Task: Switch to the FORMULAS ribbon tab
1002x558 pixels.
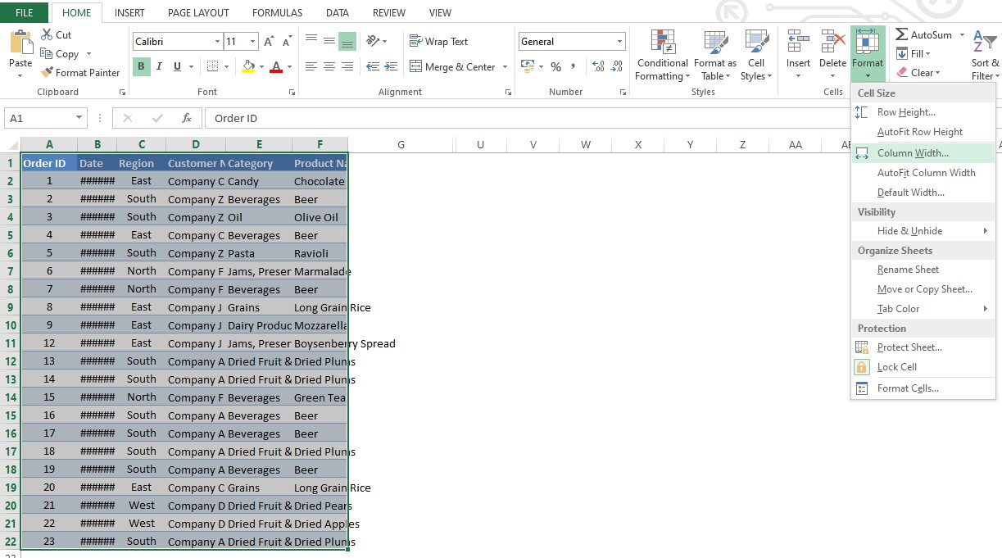Action: [276, 12]
